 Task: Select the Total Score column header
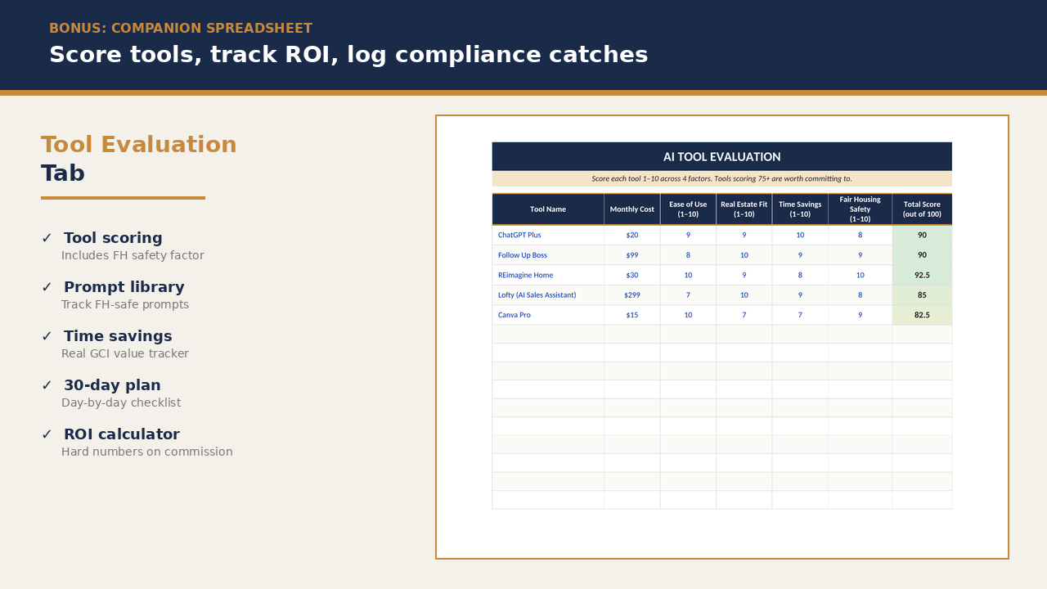(922, 209)
